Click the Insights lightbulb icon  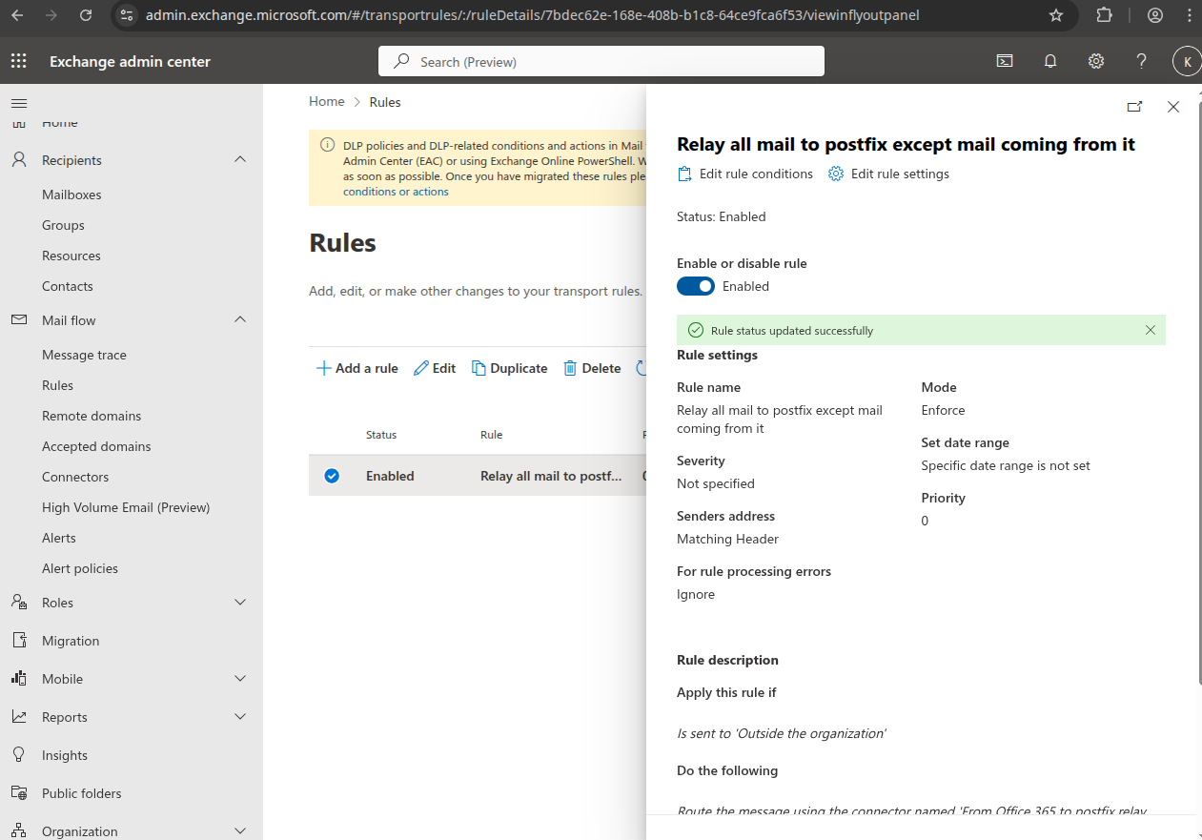tap(19, 755)
